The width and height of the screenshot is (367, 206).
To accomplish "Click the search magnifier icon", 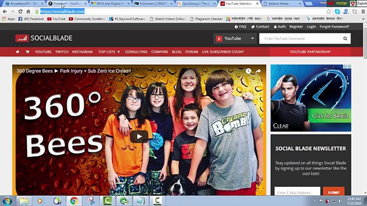I will point(345,39).
